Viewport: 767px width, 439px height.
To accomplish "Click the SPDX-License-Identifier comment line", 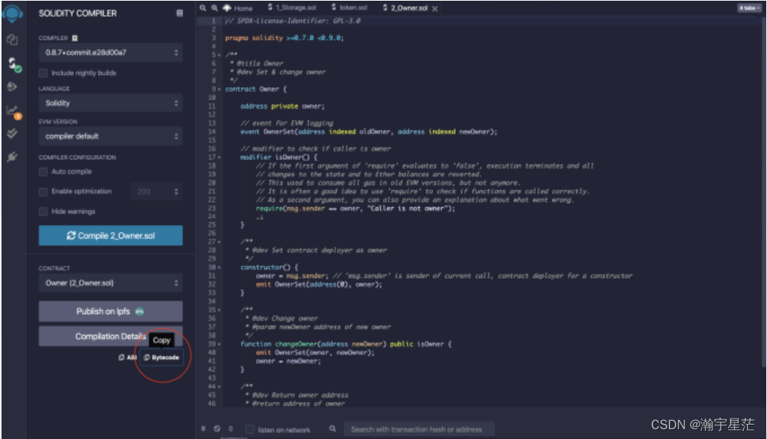I will 292,20.
